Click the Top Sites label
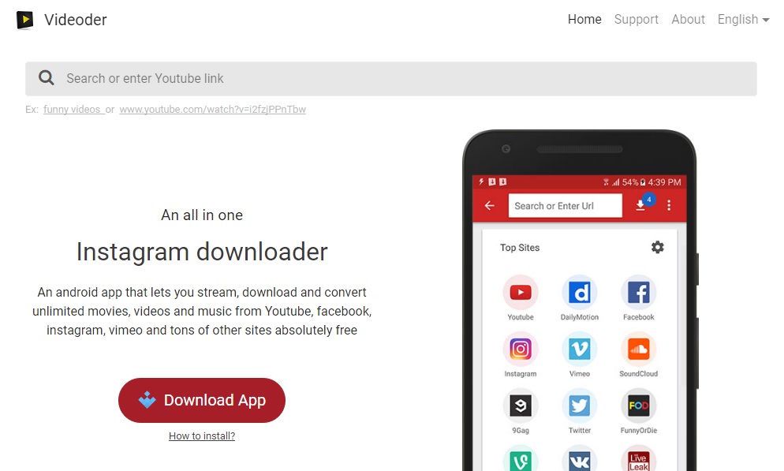Viewport: 784px width, 471px height. [520, 248]
